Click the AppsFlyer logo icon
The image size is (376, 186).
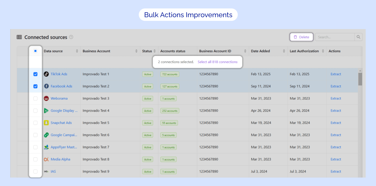[46, 147]
